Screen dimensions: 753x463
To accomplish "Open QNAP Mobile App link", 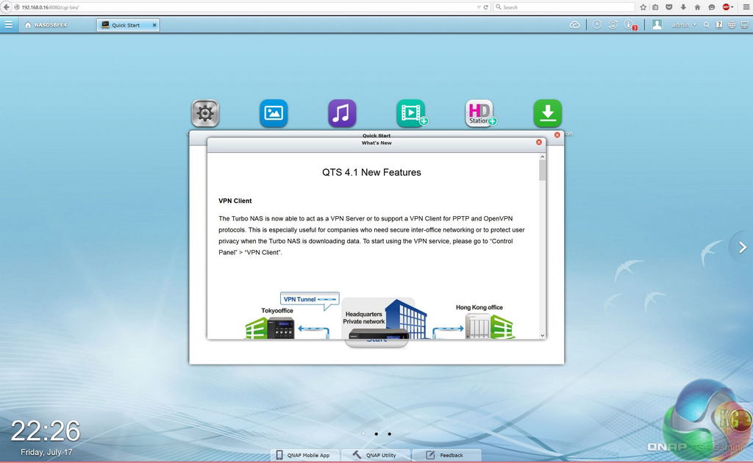I will coord(305,455).
